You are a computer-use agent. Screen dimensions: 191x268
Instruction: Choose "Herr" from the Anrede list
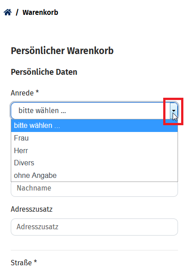[95, 150]
